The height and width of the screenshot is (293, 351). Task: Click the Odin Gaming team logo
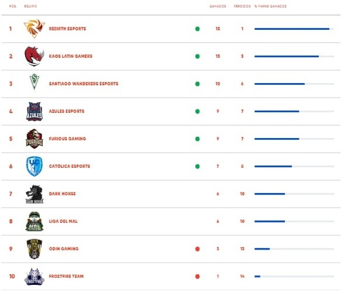coord(35,249)
